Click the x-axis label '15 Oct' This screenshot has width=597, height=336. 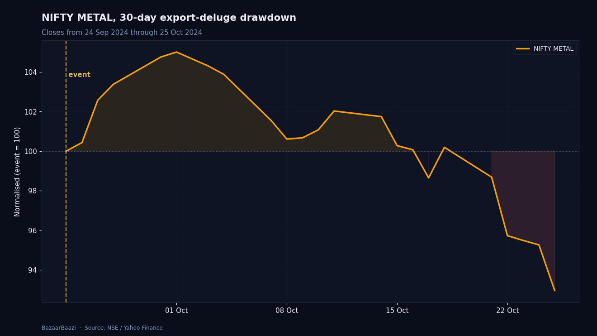pyautogui.click(x=397, y=311)
